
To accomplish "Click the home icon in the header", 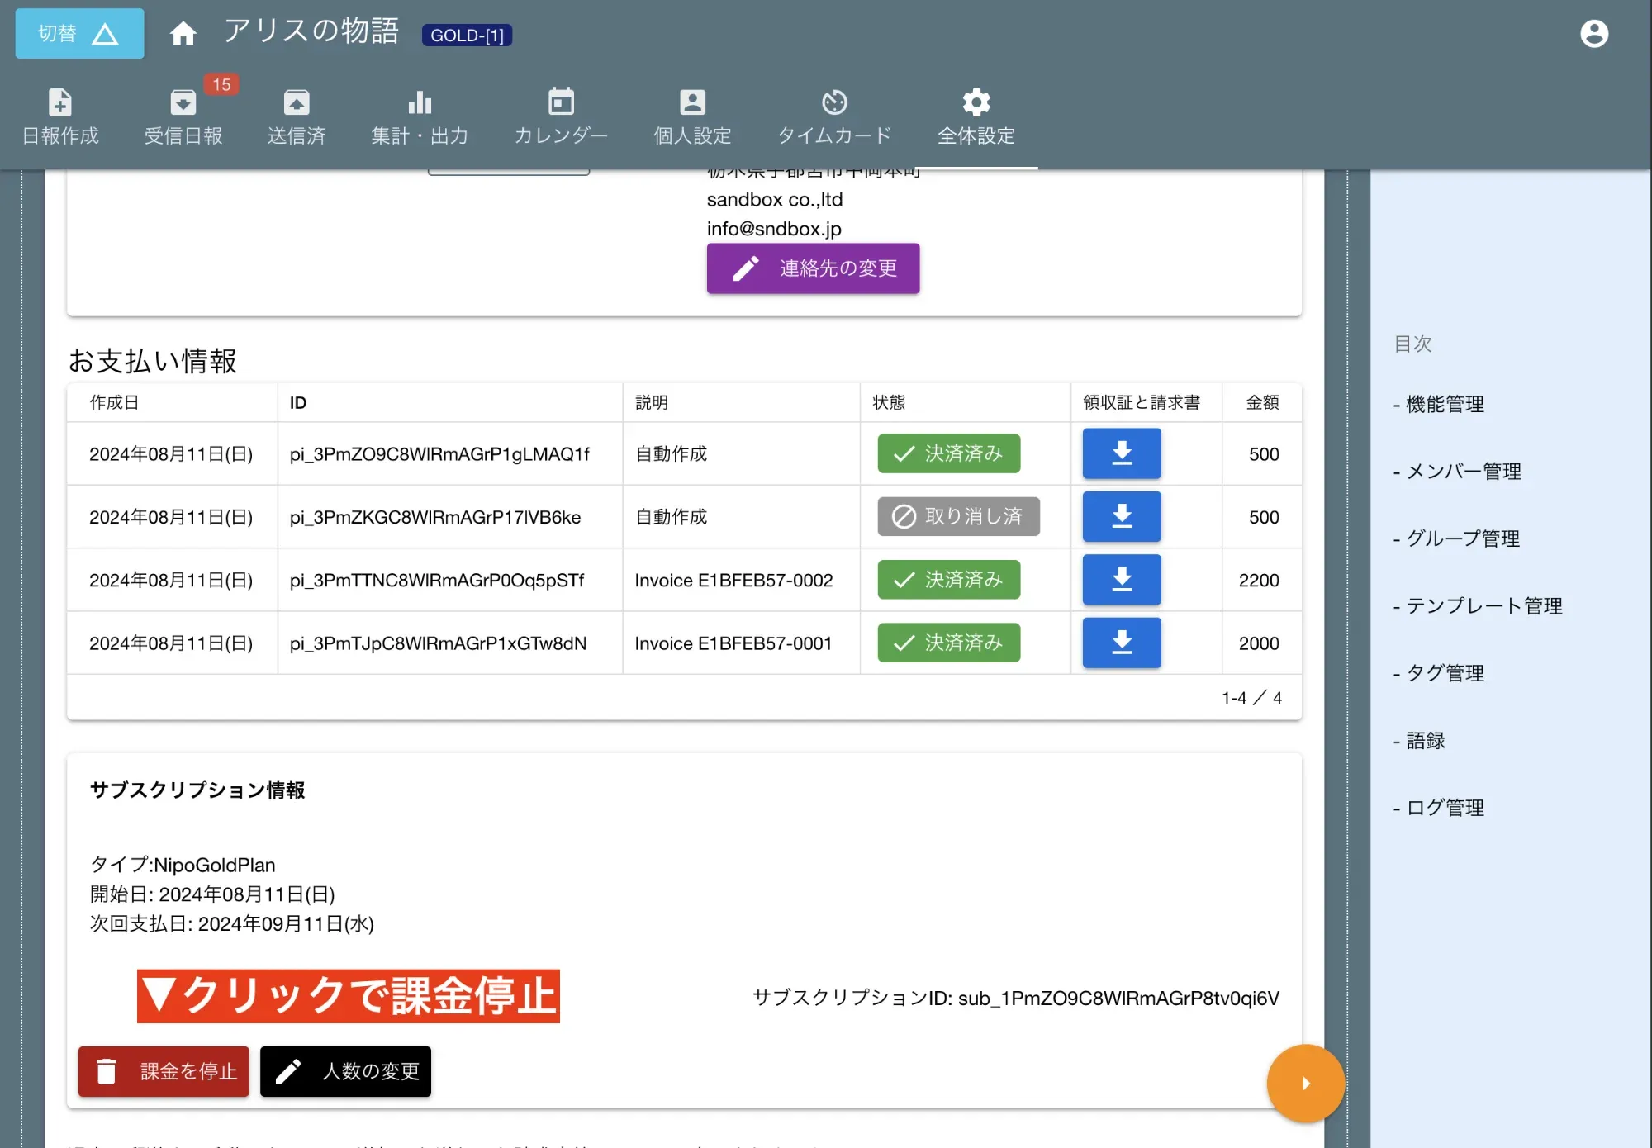I will coord(183,33).
